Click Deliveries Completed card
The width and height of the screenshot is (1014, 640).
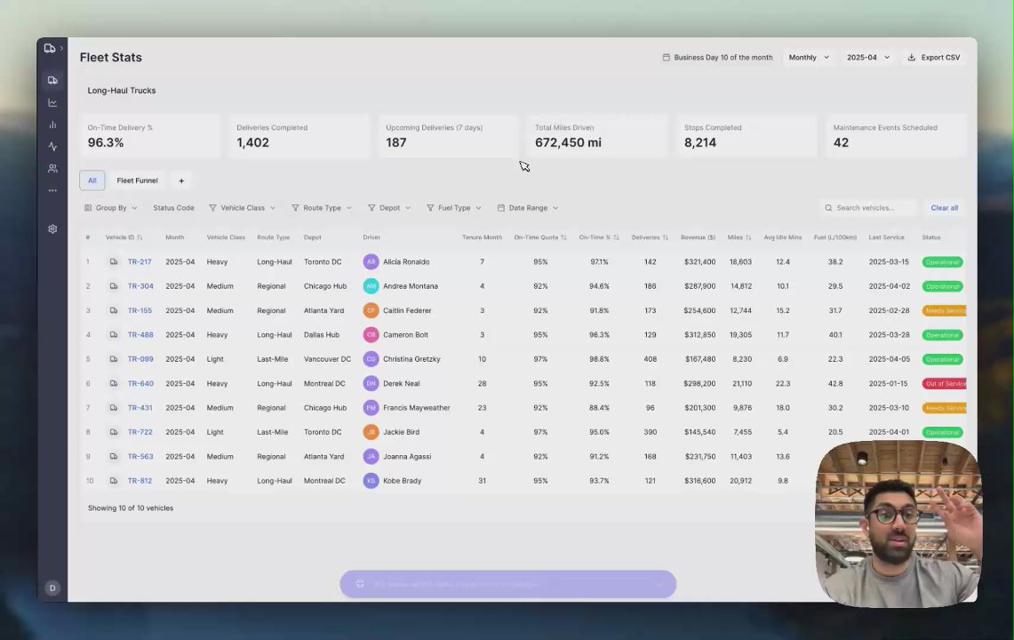click(x=299, y=136)
